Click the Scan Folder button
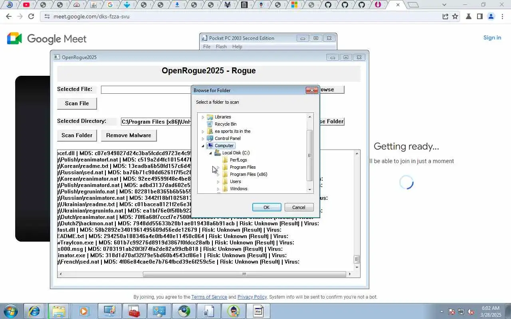511x319 pixels. [x=77, y=135]
